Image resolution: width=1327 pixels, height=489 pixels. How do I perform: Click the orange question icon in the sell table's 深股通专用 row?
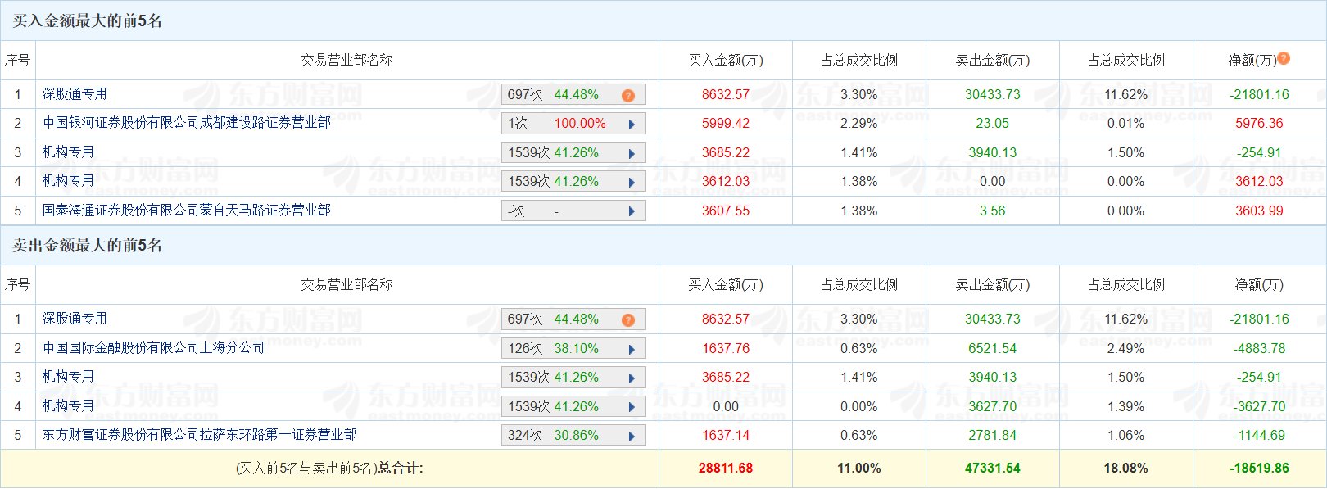pos(628,320)
